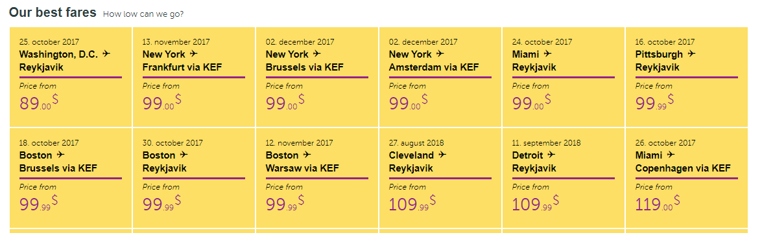Open 30. october Boston to Reykjavik fare
Screen dimensions: 762x233
tap(194, 178)
